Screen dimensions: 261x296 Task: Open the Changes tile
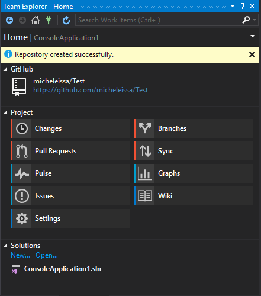point(70,128)
